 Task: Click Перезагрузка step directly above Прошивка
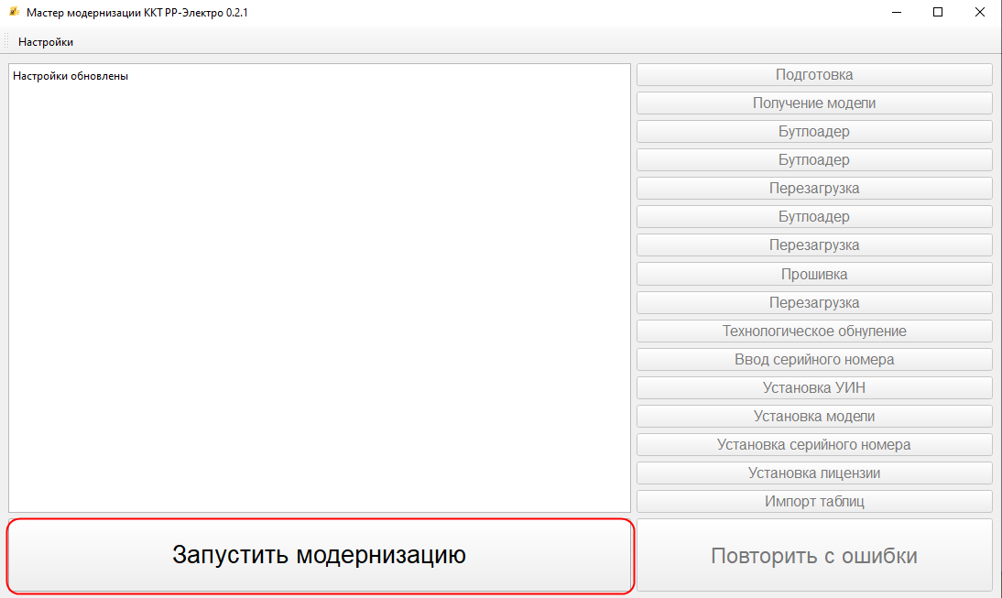click(814, 245)
